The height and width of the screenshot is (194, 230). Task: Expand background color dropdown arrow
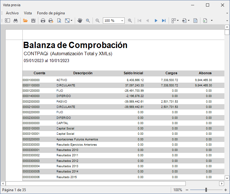(x=189, y=21)
